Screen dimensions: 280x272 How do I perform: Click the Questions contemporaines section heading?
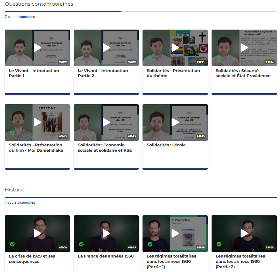(39, 4)
